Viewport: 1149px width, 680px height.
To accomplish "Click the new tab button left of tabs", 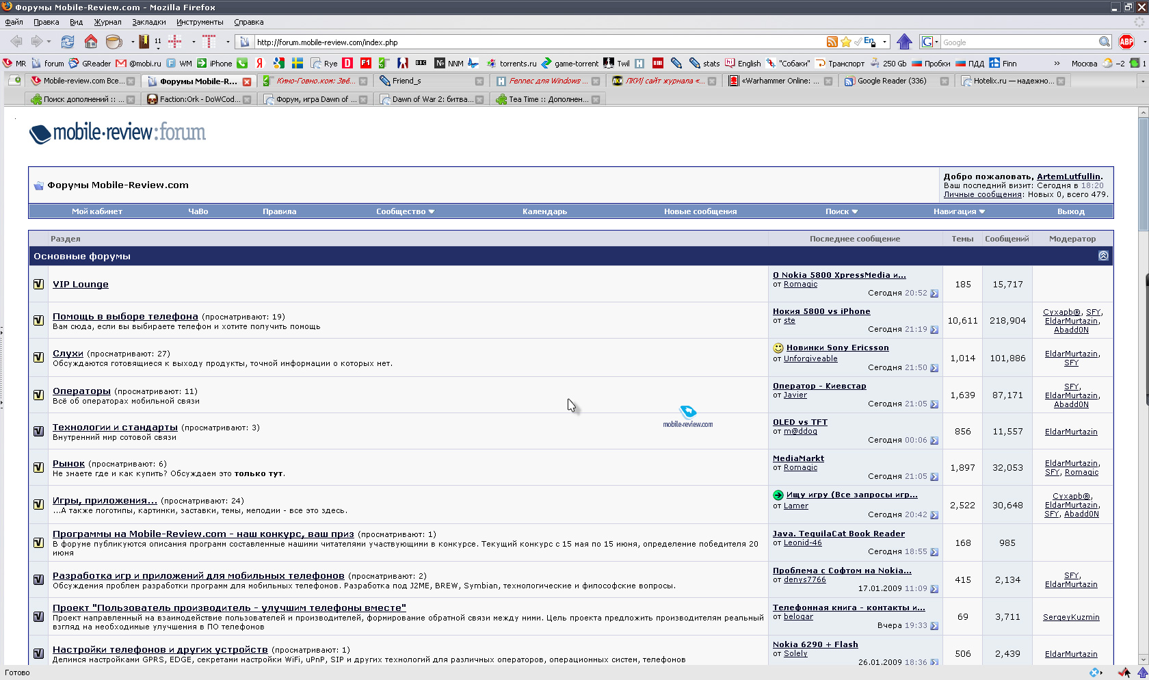I will click(15, 80).
